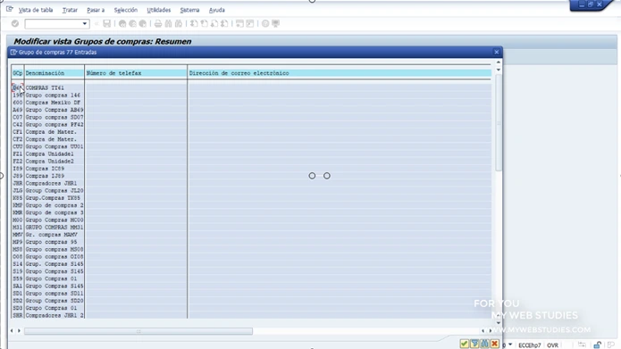Select the Compras Mexiko DF entry
The width and height of the screenshot is (621, 349).
[x=53, y=103]
